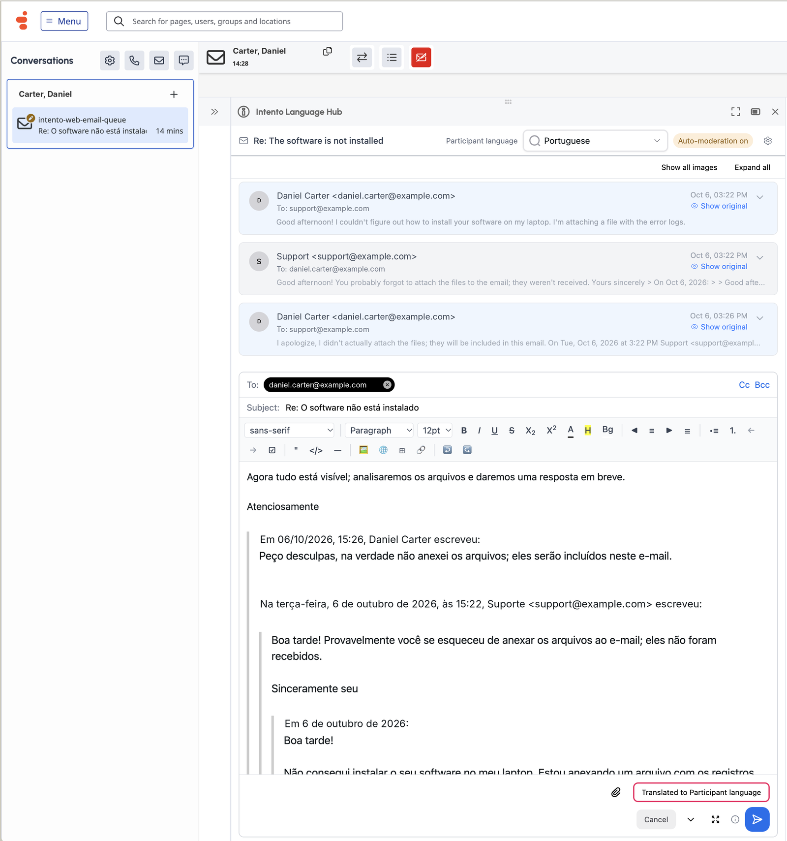Open the chat filter in Conversations
The height and width of the screenshot is (841, 787).
pos(183,61)
